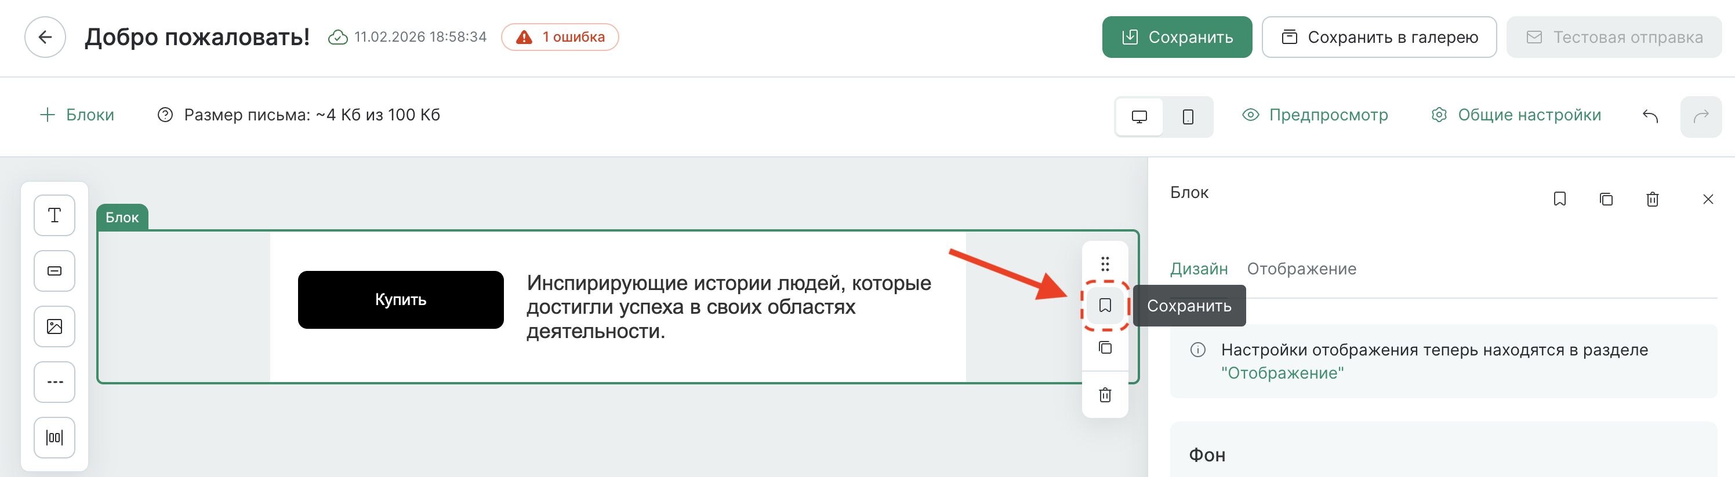
Task: Select the Spacer block tool in left sidebar
Action: 54,437
